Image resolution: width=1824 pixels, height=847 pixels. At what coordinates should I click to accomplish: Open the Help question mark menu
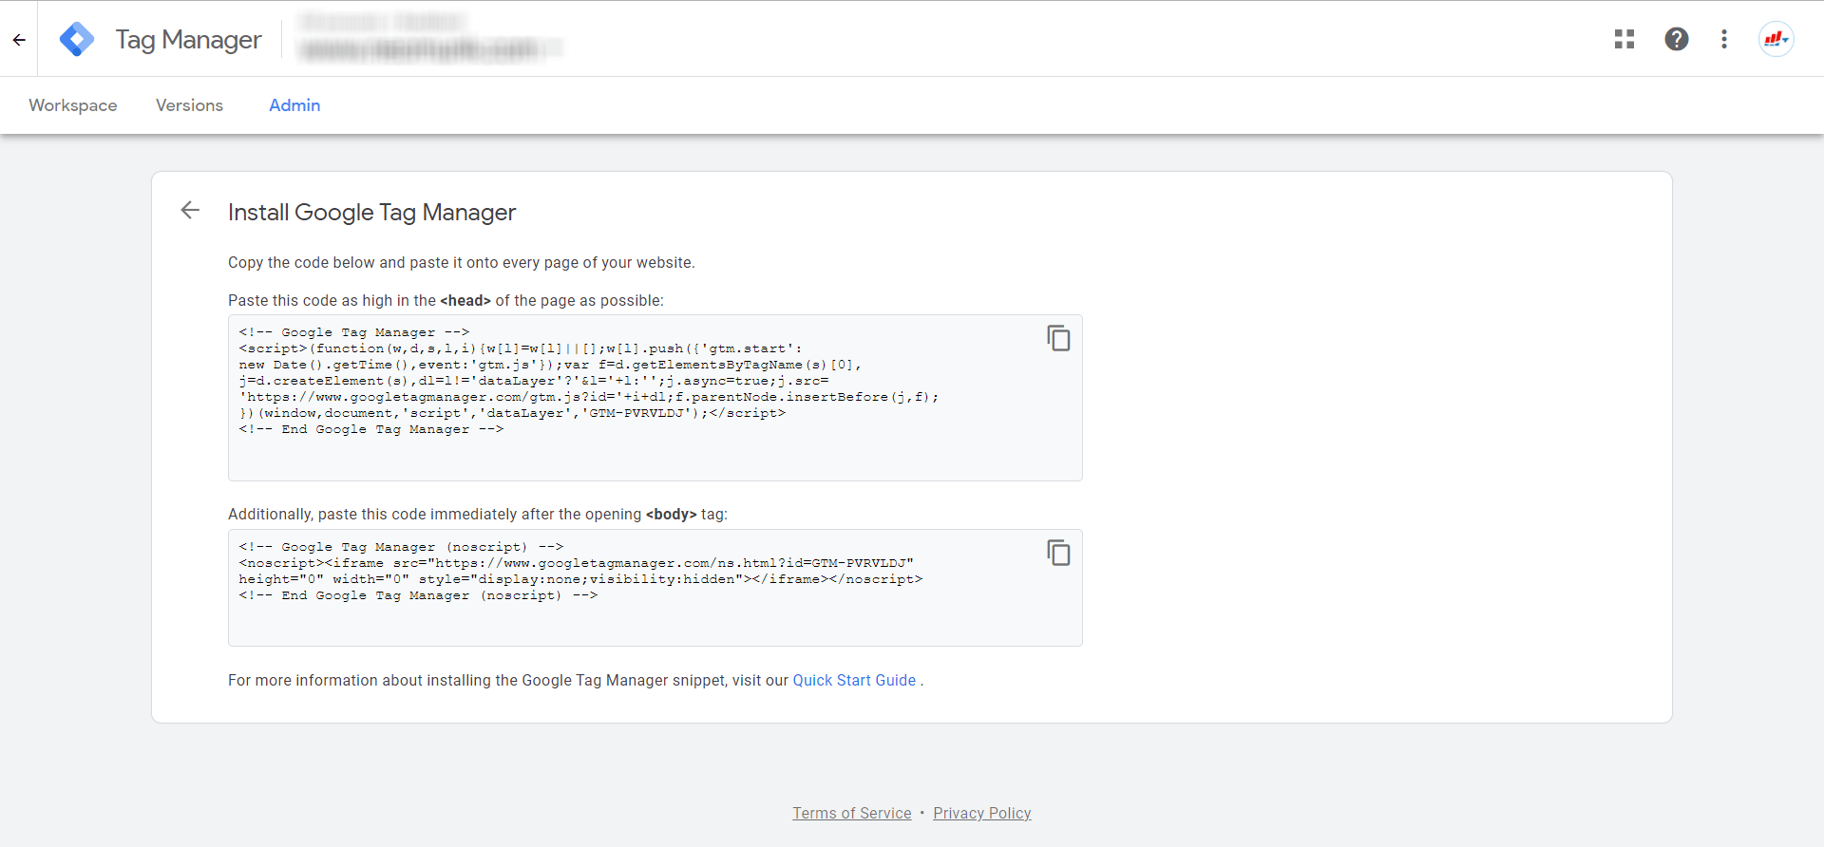tap(1677, 39)
